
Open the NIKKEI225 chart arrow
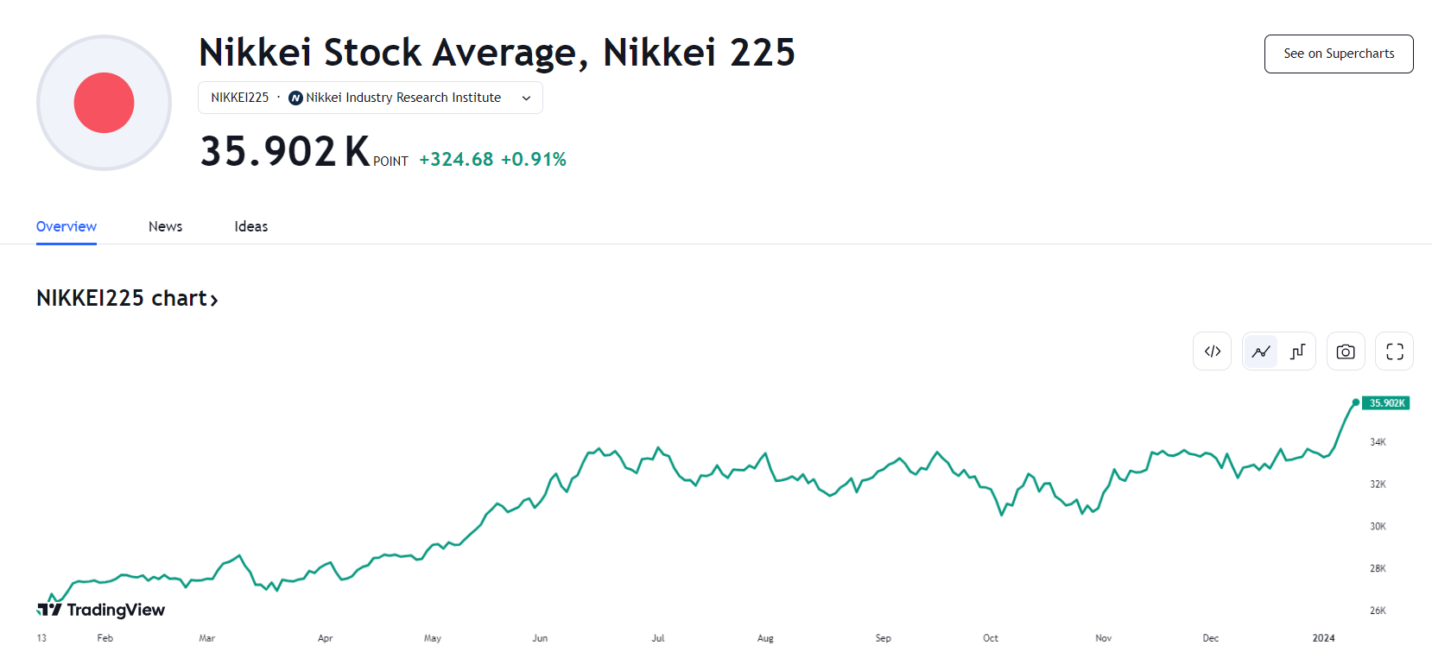click(214, 300)
